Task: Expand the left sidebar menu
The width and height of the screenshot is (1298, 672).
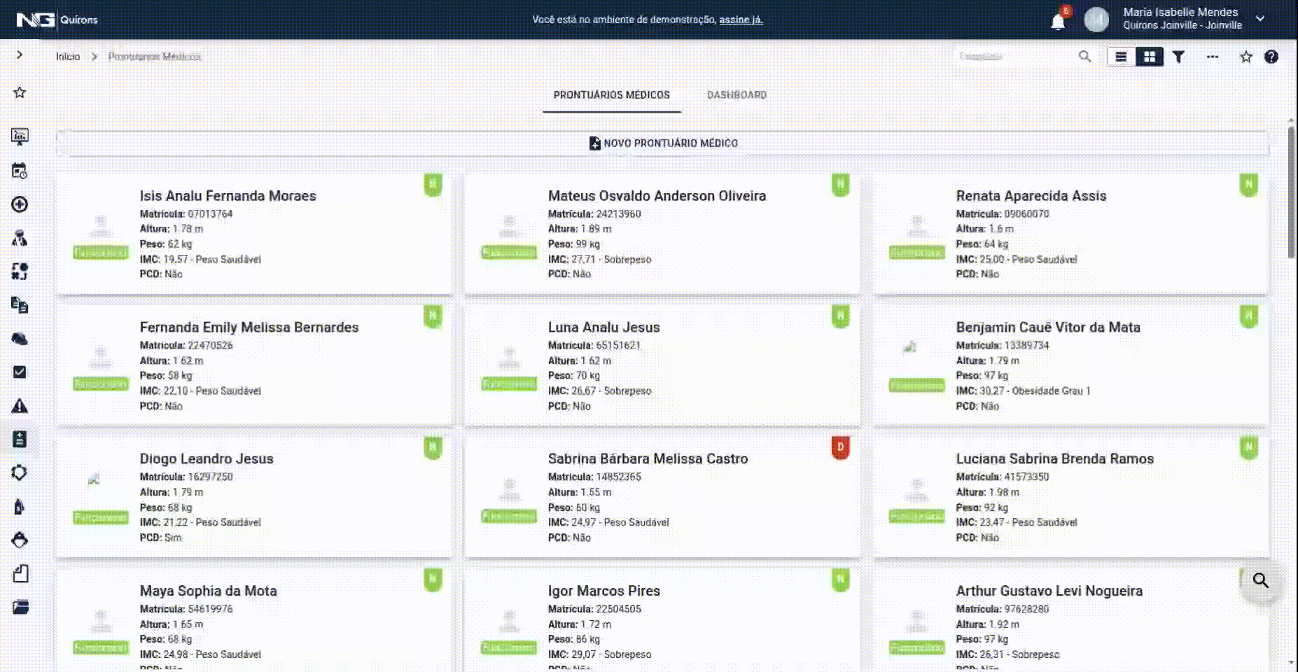Action: (20, 55)
